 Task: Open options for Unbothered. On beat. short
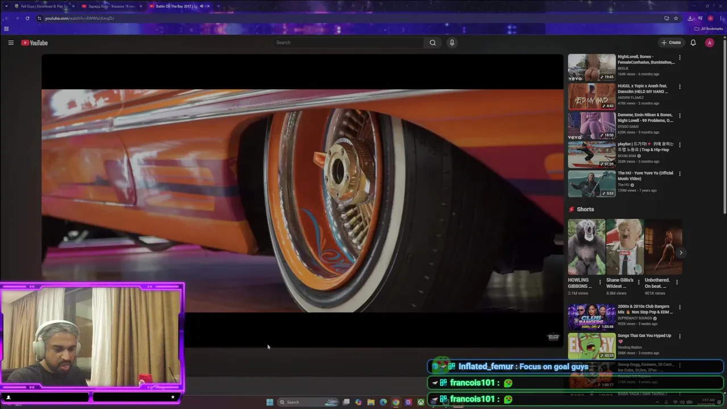point(676,282)
